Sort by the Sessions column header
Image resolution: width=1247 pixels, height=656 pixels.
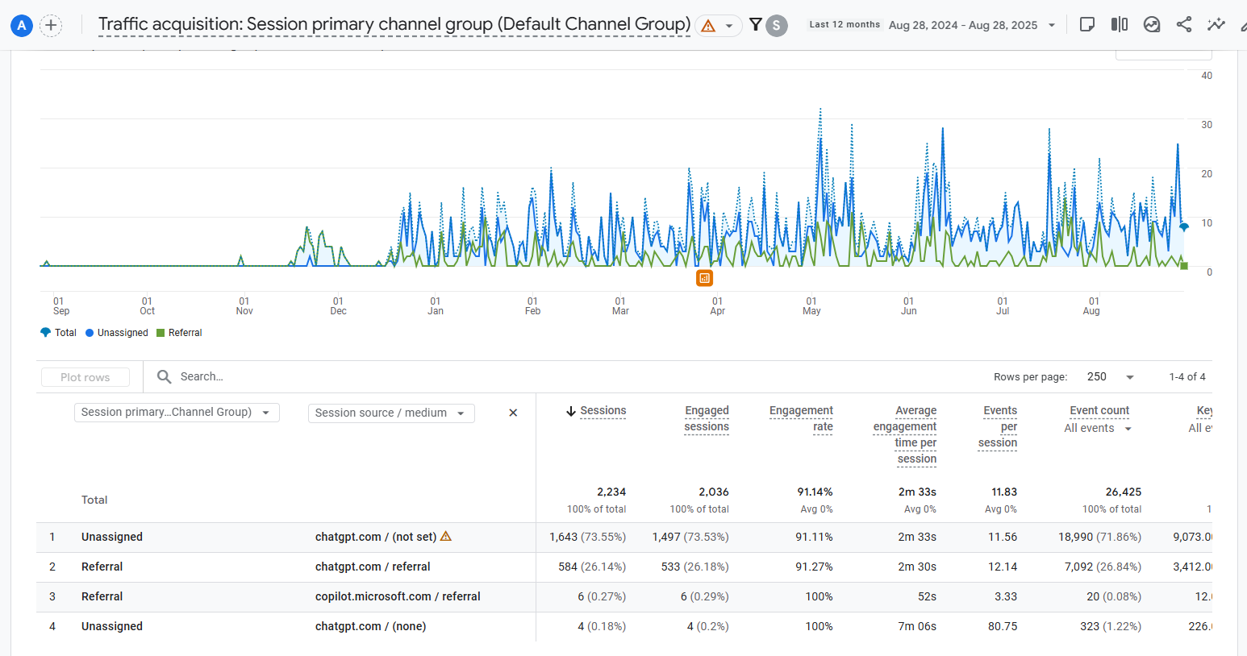(x=603, y=411)
